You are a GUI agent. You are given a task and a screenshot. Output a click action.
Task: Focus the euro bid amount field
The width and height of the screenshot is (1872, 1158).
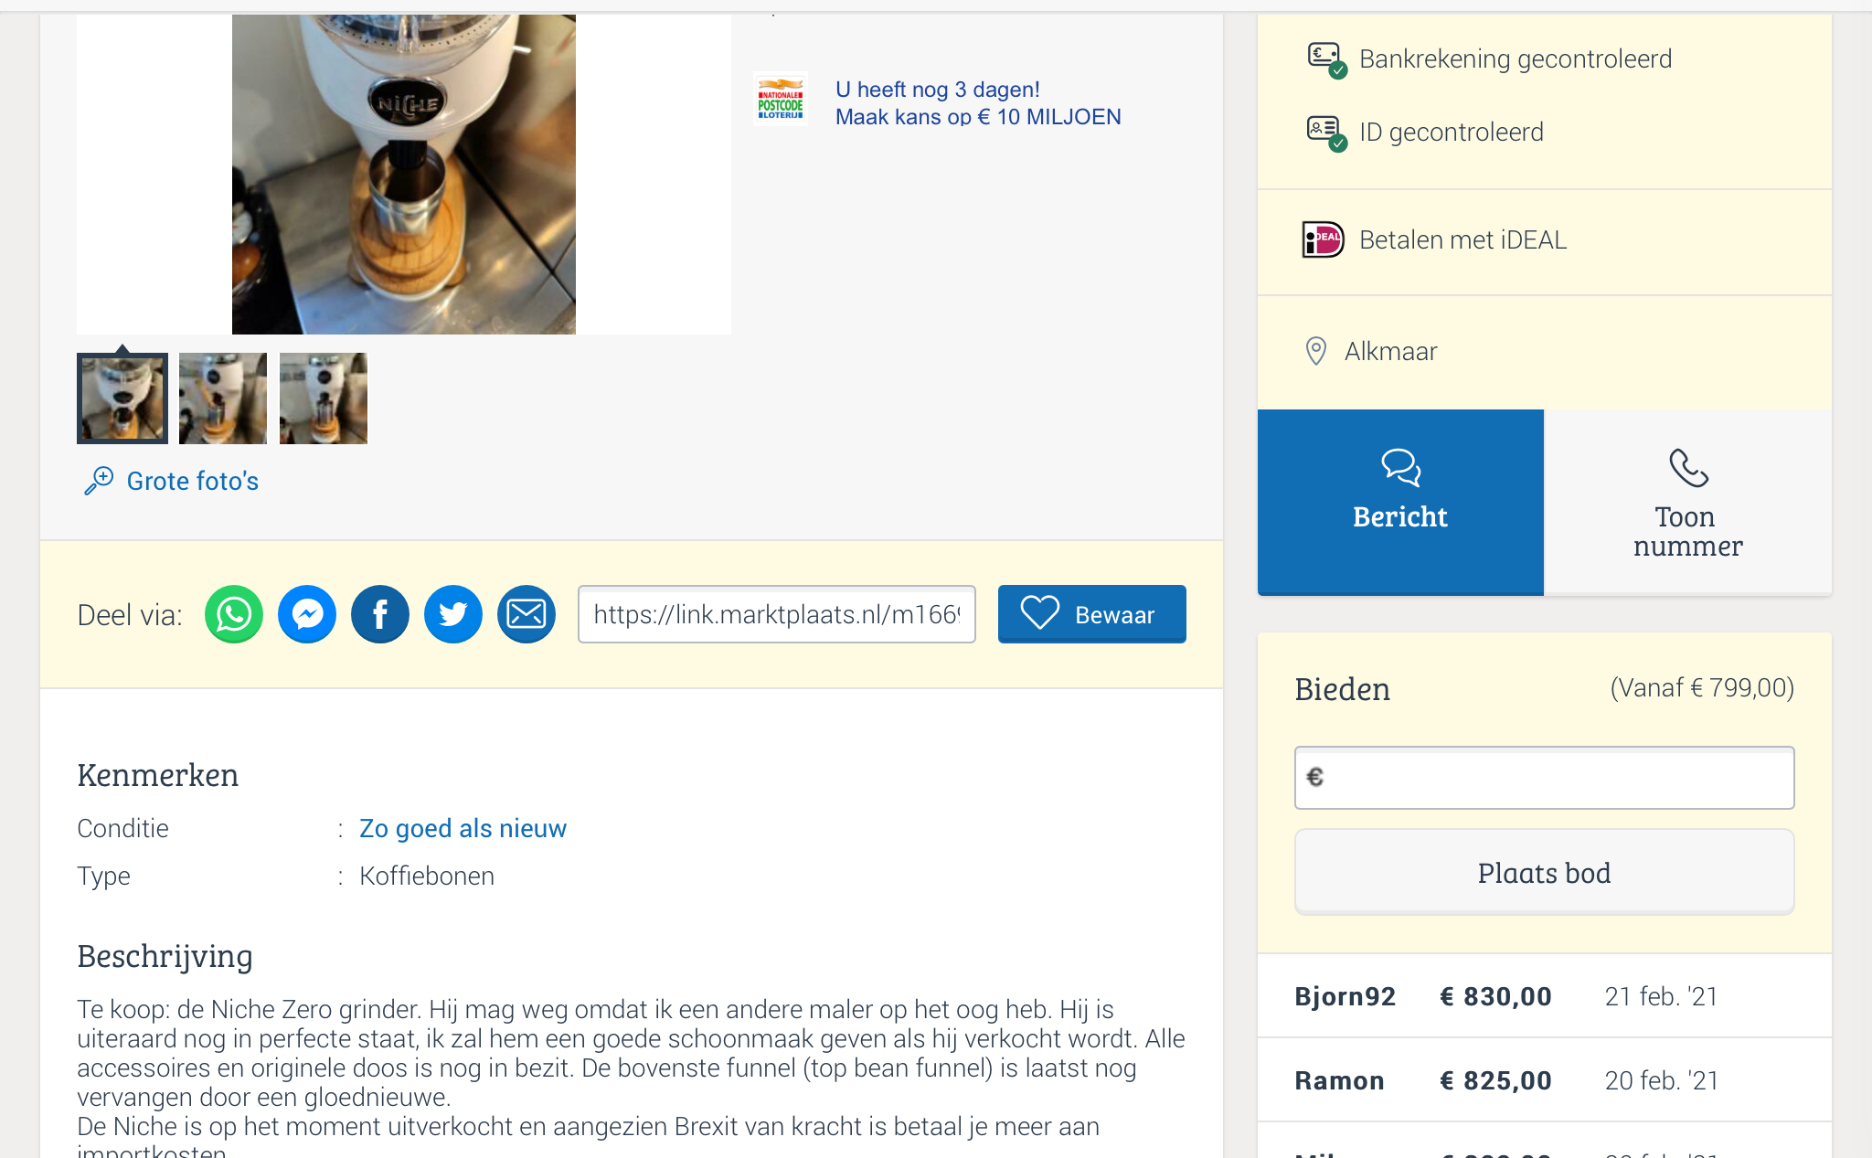pos(1554,778)
